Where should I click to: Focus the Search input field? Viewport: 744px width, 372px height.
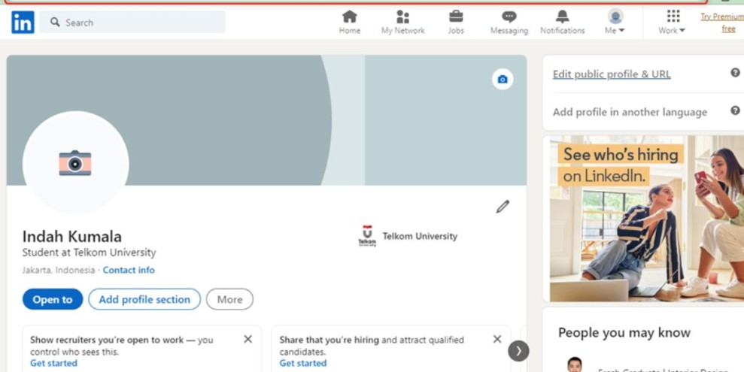[x=132, y=23]
